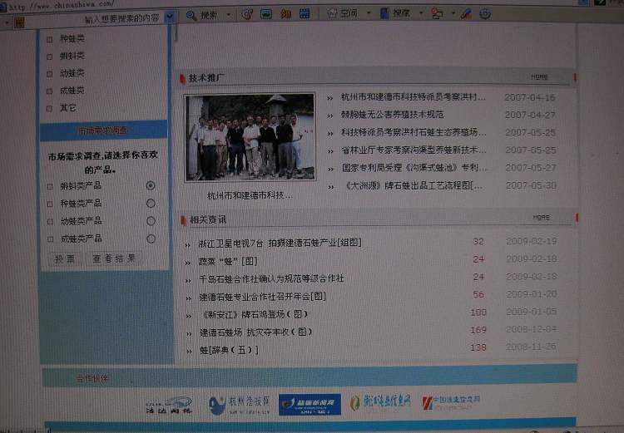The height and width of the screenshot is (433, 624).
Task: Open the toolbar search box dropdown arrow
Action: pyautogui.click(x=170, y=16)
